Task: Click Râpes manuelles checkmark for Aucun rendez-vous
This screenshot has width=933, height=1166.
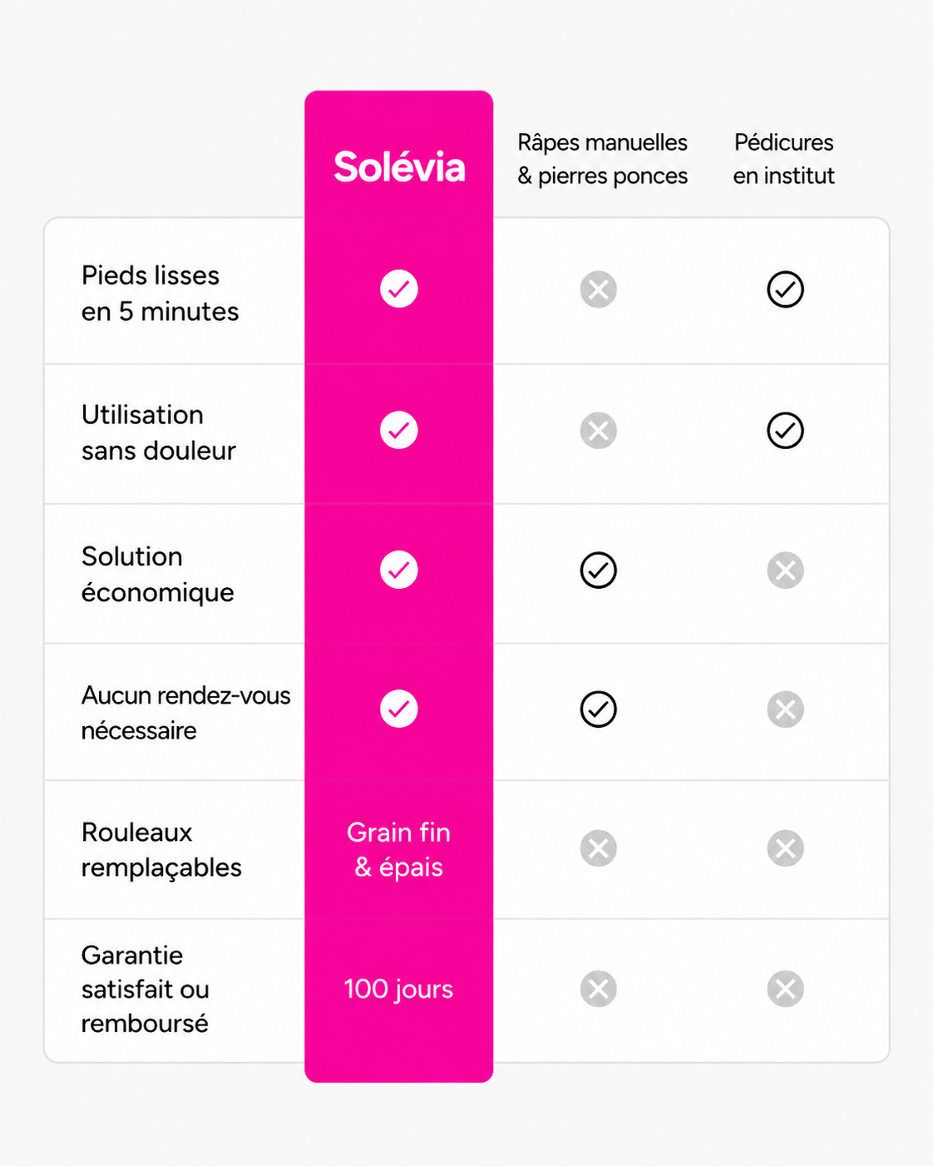Action: point(599,709)
